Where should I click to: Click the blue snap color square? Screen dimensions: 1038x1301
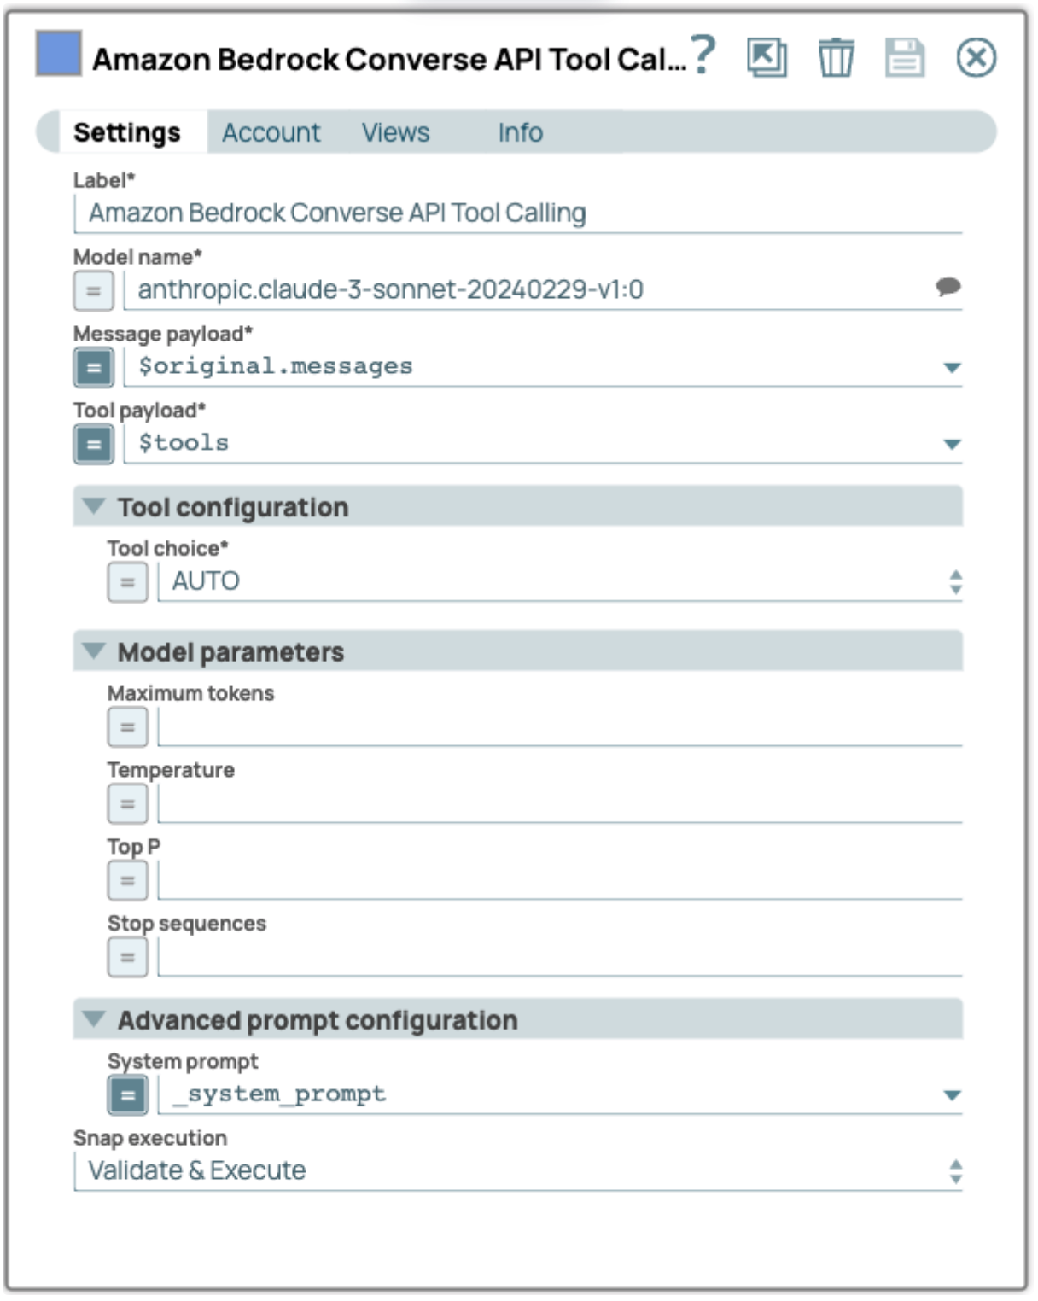tap(58, 54)
